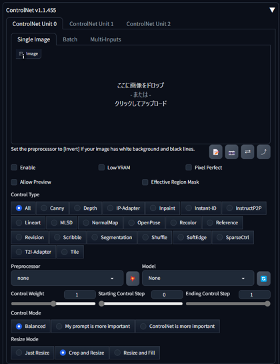Image resolution: width=280 pixels, height=364 pixels.
Task: Click the new canvas document icon
Action: [216, 152]
